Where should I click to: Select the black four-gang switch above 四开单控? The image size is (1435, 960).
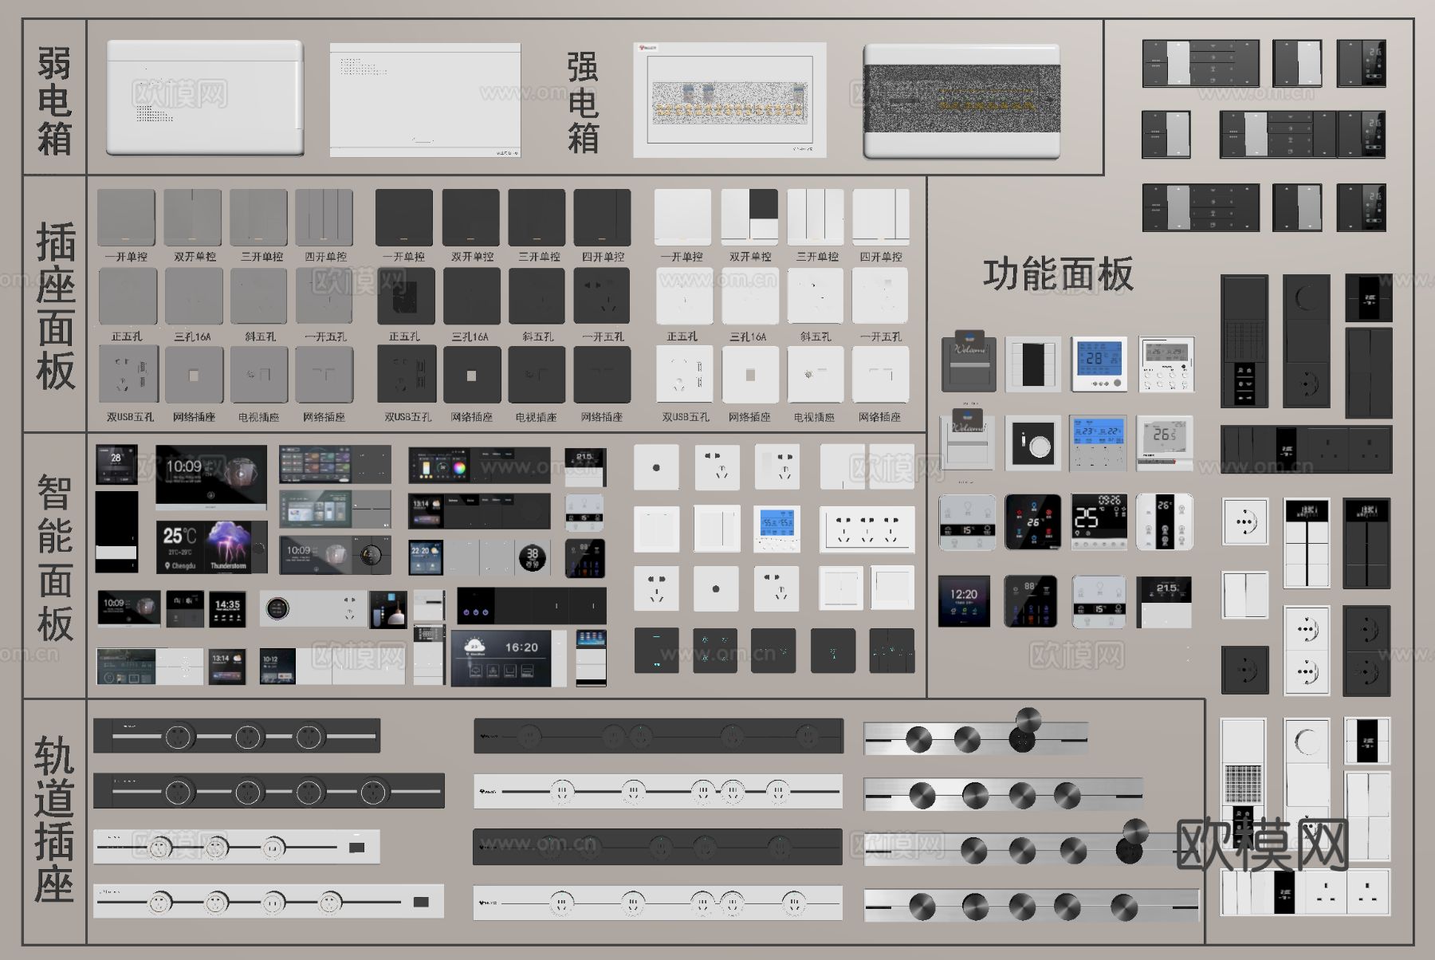click(602, 218)
